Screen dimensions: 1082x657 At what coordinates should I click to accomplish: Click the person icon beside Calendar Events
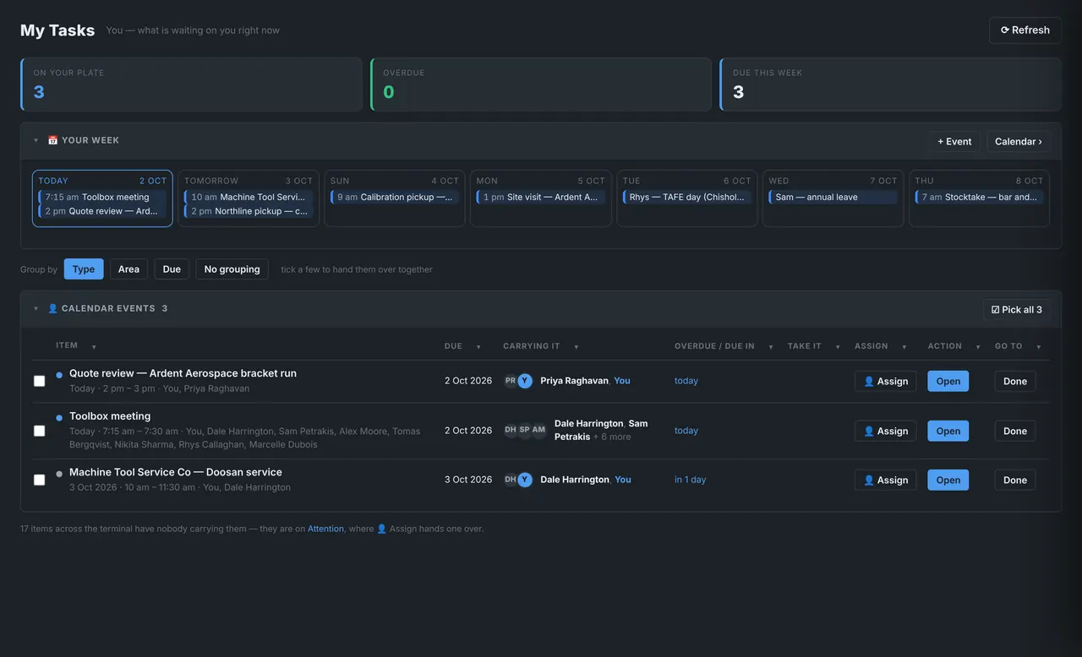click(x=52, y=308)
